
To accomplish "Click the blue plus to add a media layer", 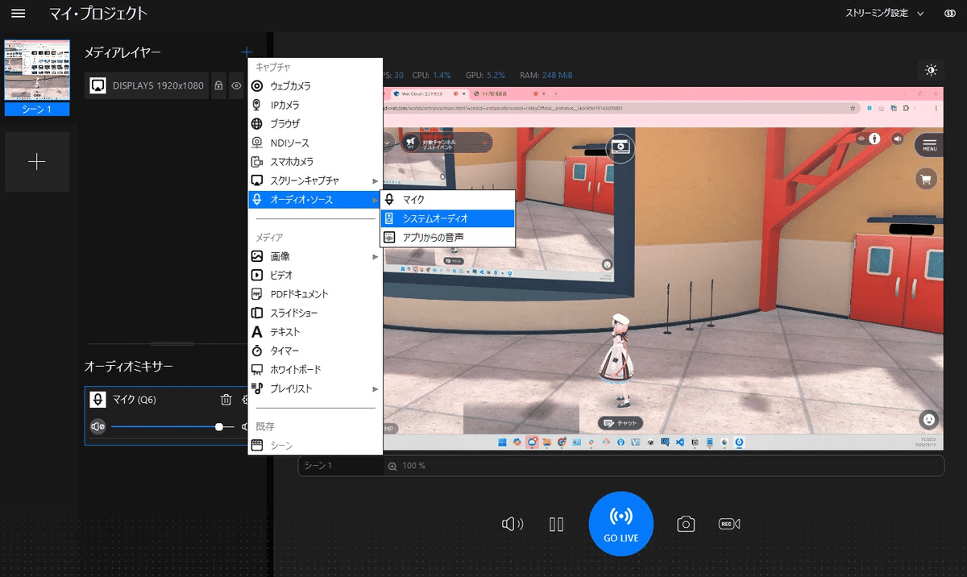I will tap(247, 52).
